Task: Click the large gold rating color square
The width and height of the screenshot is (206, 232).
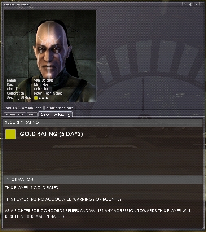Action: (10, 134)
